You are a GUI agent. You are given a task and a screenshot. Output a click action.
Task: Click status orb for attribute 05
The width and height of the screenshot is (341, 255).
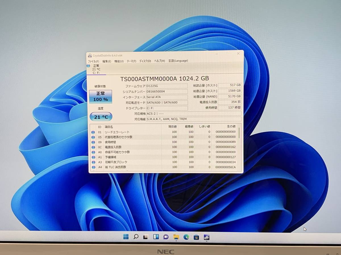93,137
